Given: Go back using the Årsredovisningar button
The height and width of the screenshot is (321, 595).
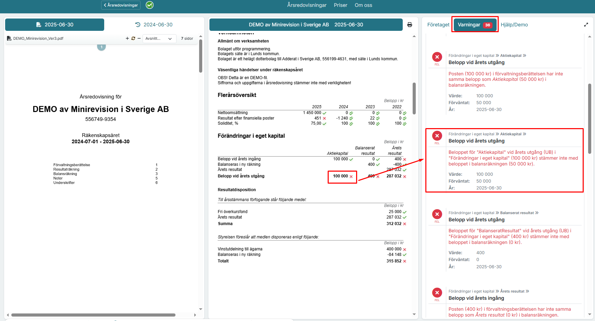Looking at the screenshot, I should click(121, 5).
